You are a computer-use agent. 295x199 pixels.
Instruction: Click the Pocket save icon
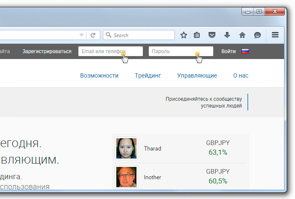point(212,35)
